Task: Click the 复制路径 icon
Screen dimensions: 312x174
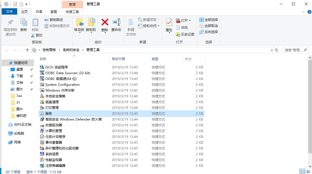Action: 46,20
